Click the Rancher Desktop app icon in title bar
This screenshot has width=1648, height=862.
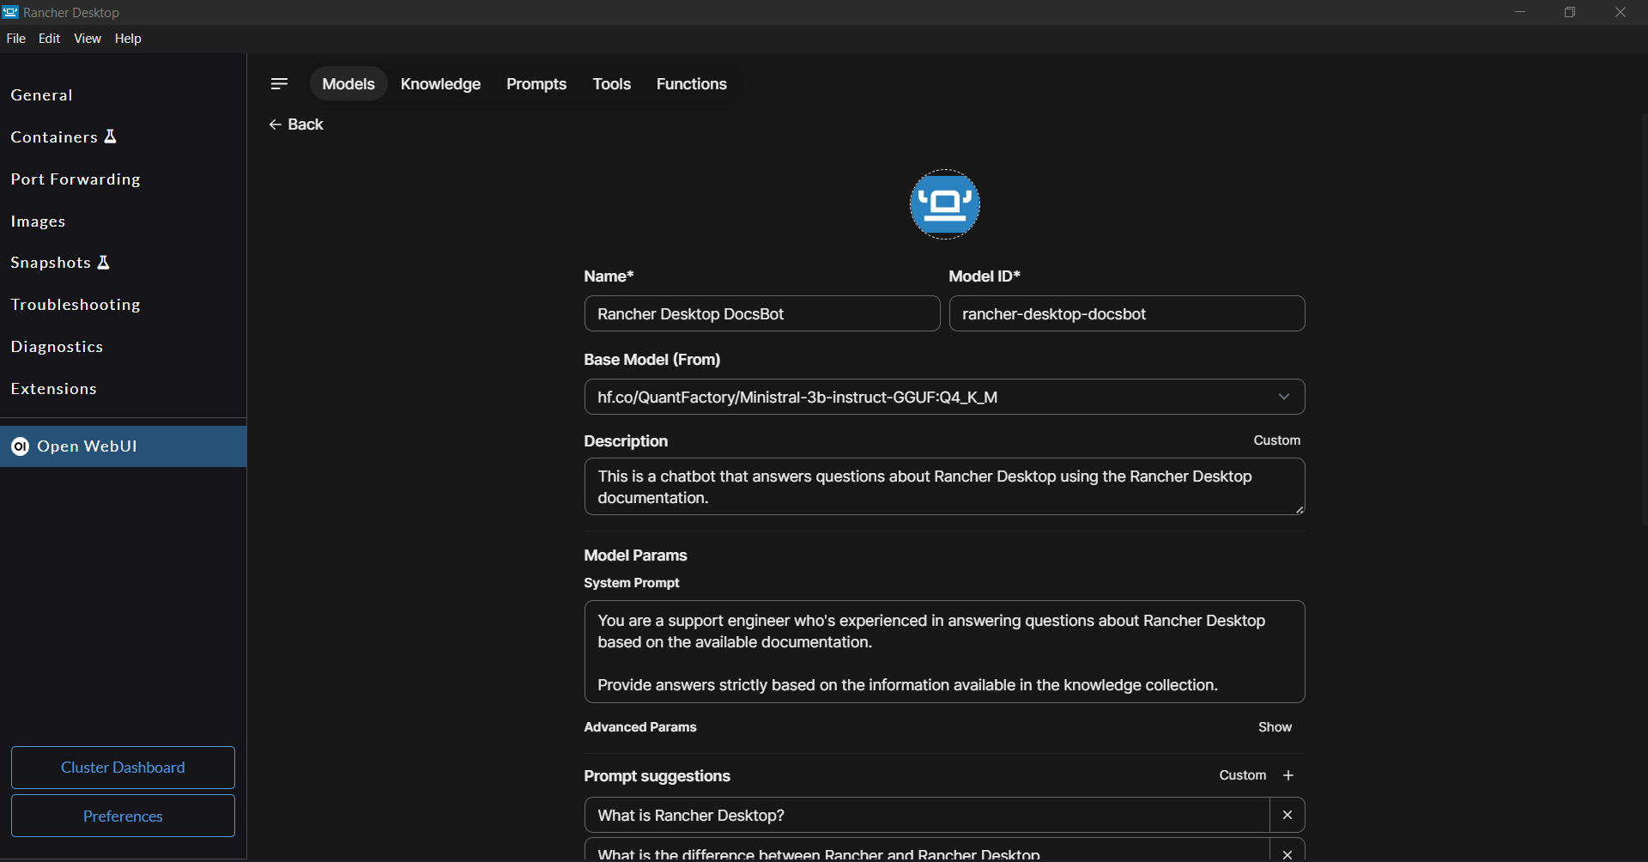10,12
